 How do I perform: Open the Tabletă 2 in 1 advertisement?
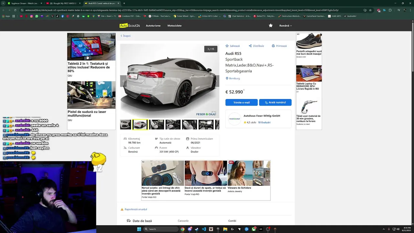coord(91,55)
